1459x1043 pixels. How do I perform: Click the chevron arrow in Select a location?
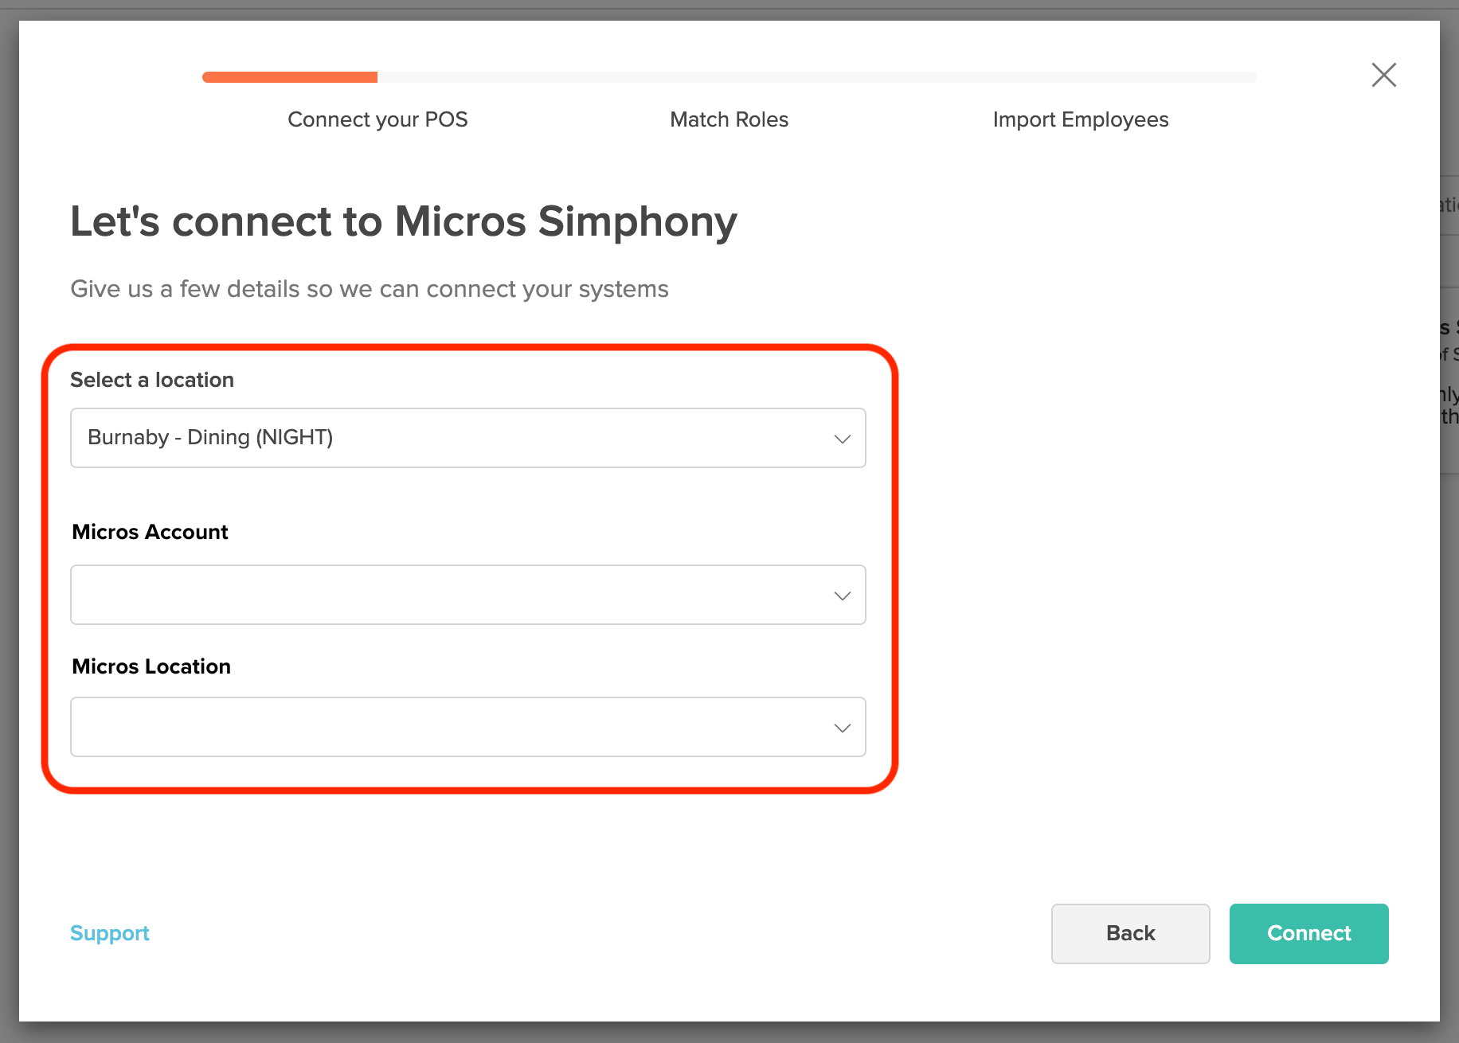tap(842, 439)
